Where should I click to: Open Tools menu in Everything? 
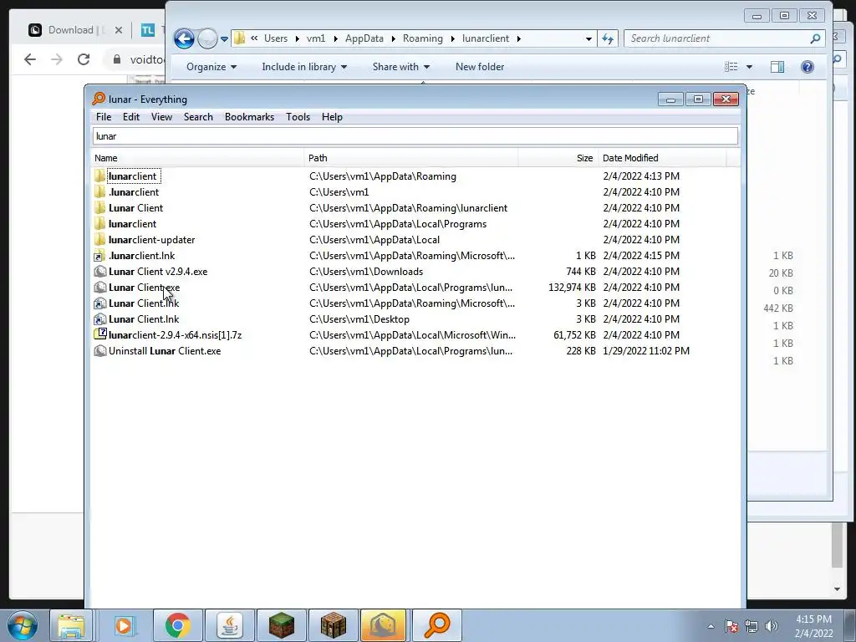298,117
